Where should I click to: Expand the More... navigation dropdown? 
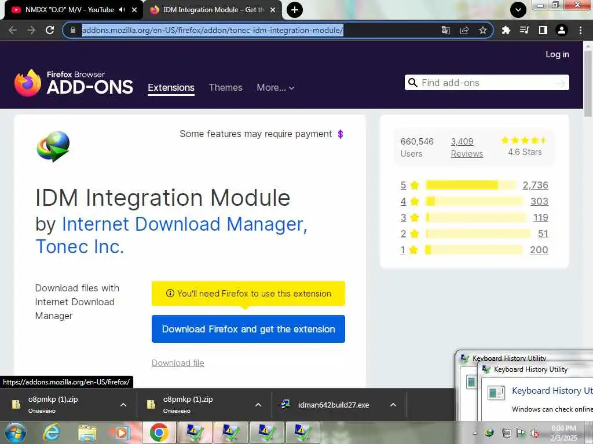coord(275,88)
